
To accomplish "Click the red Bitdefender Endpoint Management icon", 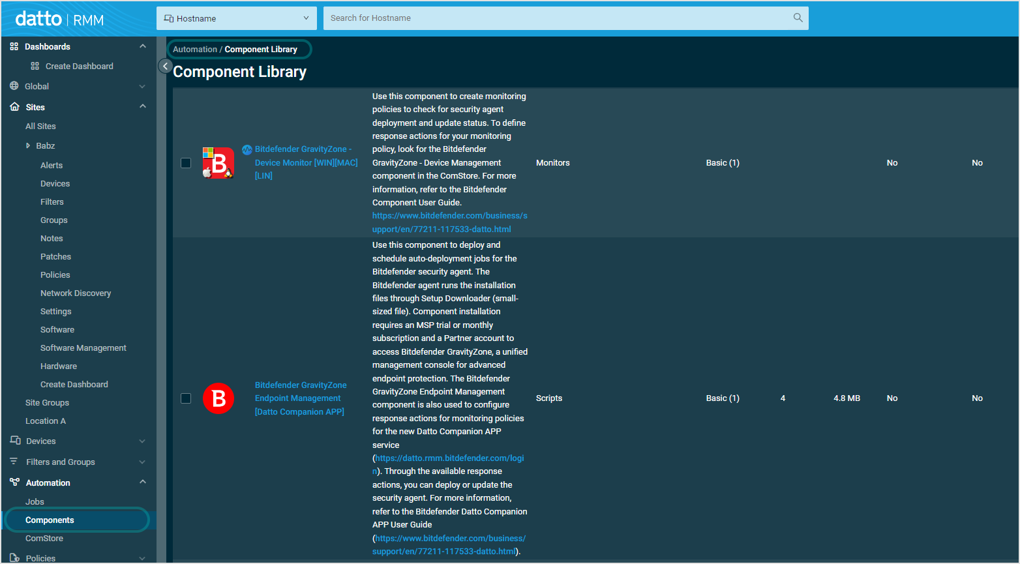I will [218, 398].
